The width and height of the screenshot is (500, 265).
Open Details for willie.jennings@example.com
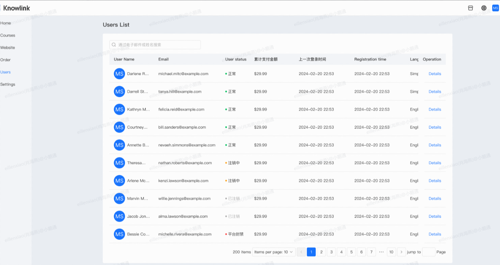pyautogui.click(x=435, y=199)
